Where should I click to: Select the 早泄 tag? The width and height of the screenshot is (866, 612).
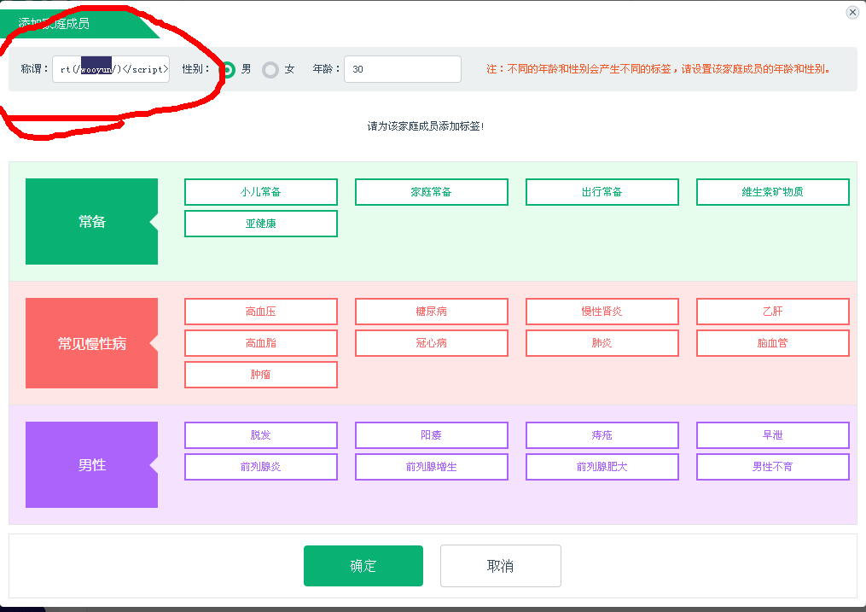[773, 435]
